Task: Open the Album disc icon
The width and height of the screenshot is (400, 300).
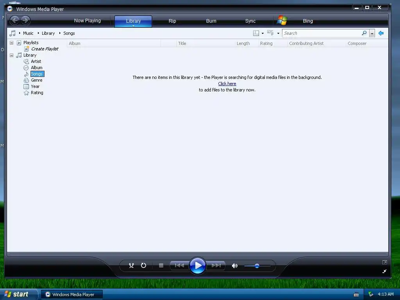Action: [x=26, y=68]
